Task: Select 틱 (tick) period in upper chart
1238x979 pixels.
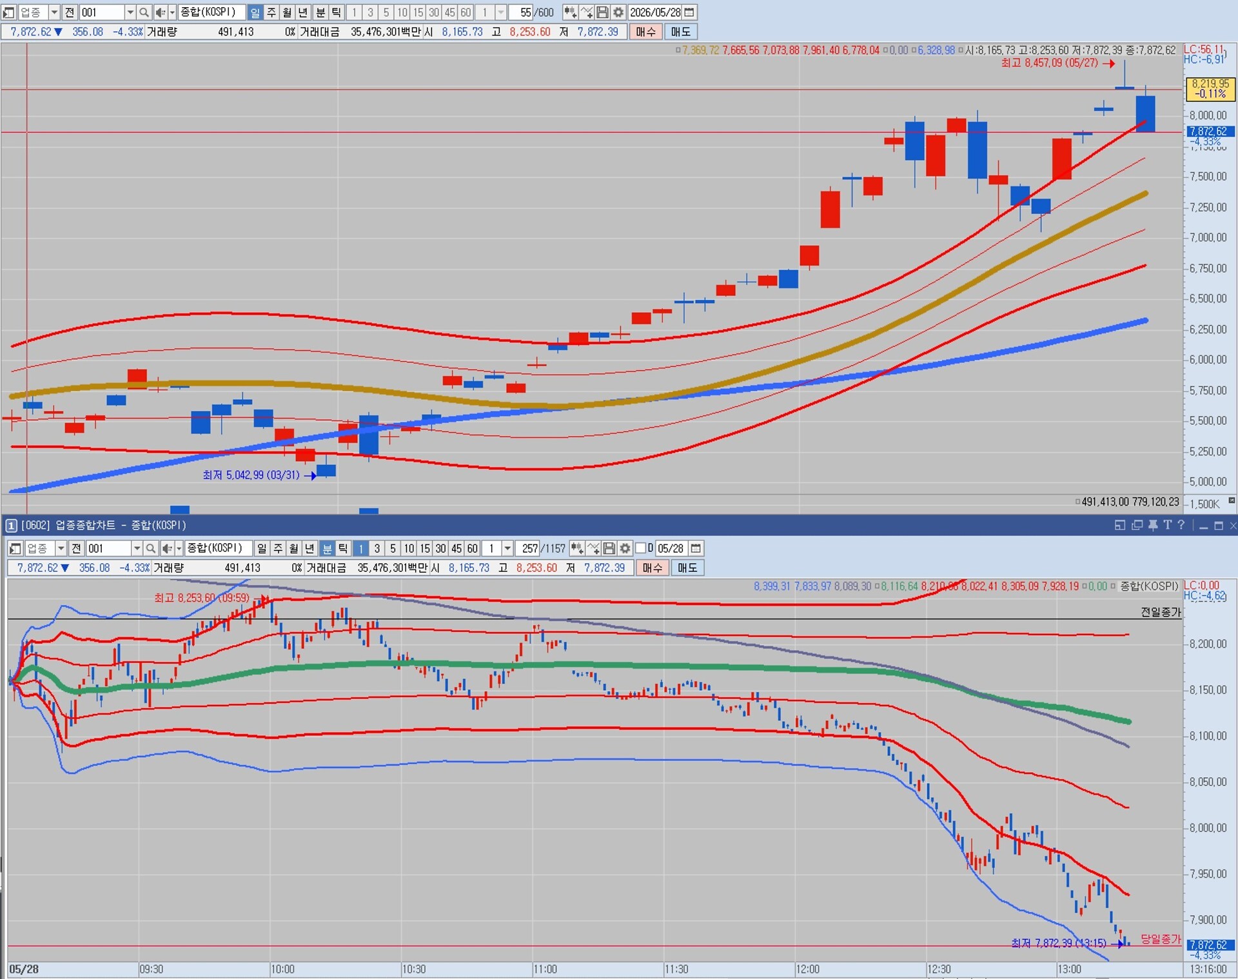Action: [336, 12]
